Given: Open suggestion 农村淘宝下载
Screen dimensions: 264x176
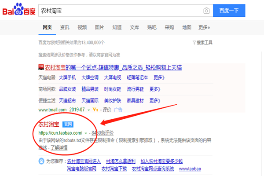Looking at the screenshot, I should tap(114, 169).
